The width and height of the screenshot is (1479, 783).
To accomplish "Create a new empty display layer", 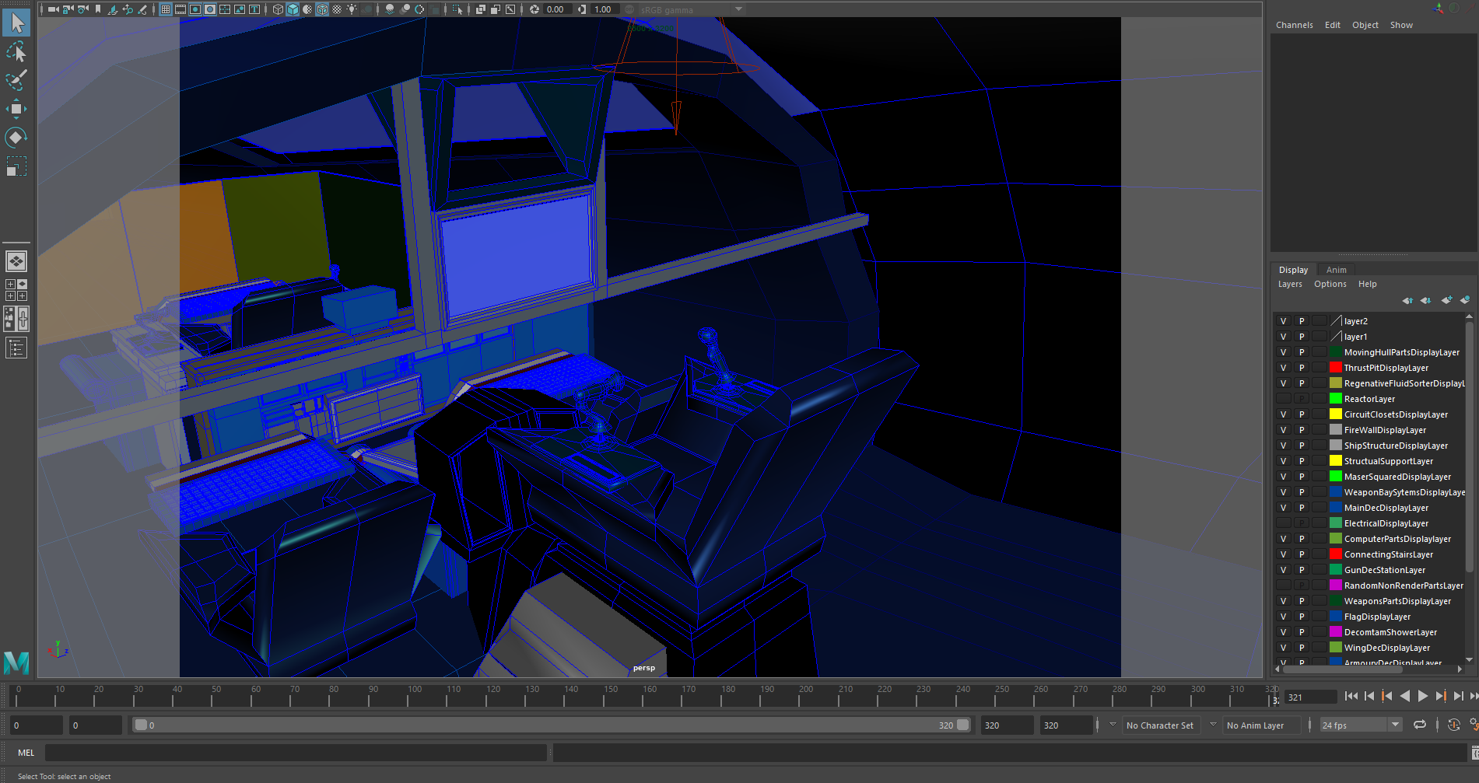I will tap(1446, 300).
